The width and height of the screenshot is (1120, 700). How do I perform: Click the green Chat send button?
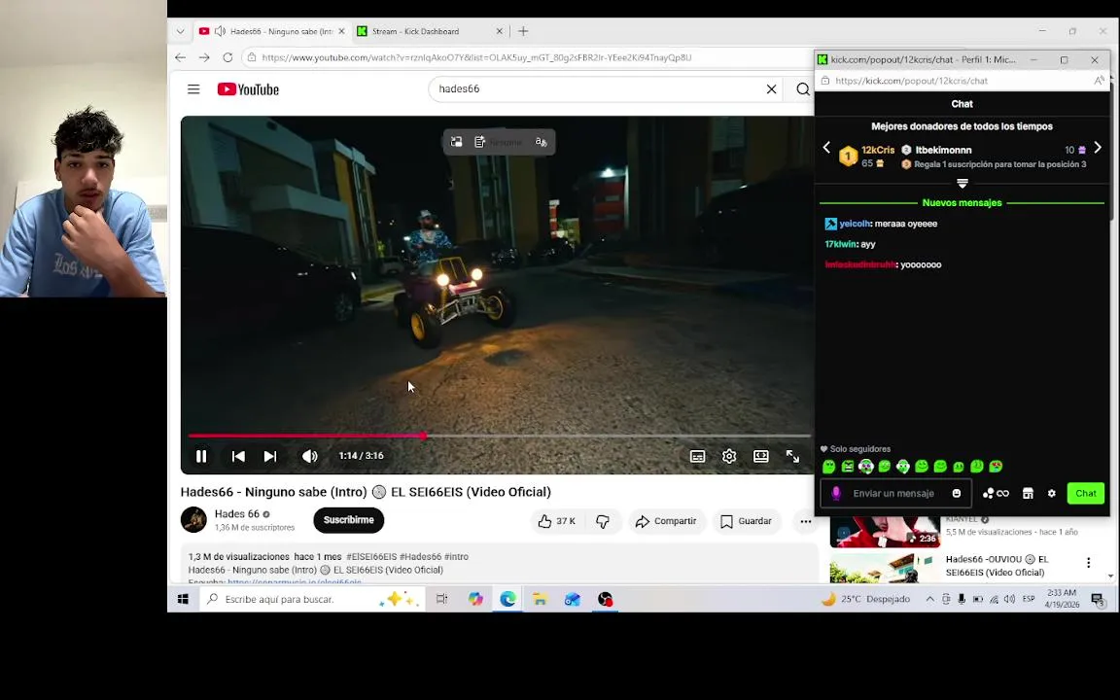click(1086, 494)
